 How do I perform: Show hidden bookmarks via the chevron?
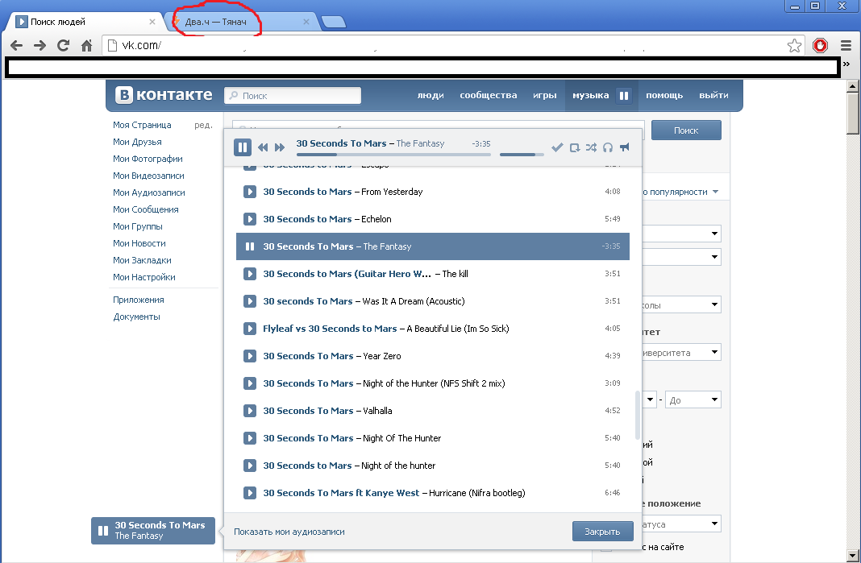(x=846, y=64)
